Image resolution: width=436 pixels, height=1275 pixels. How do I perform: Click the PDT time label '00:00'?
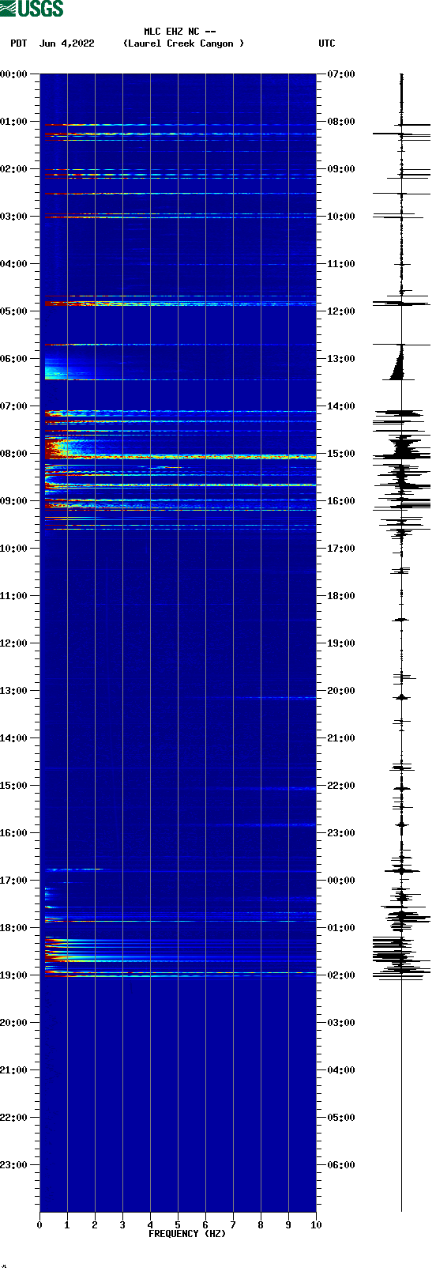(14, 74)
